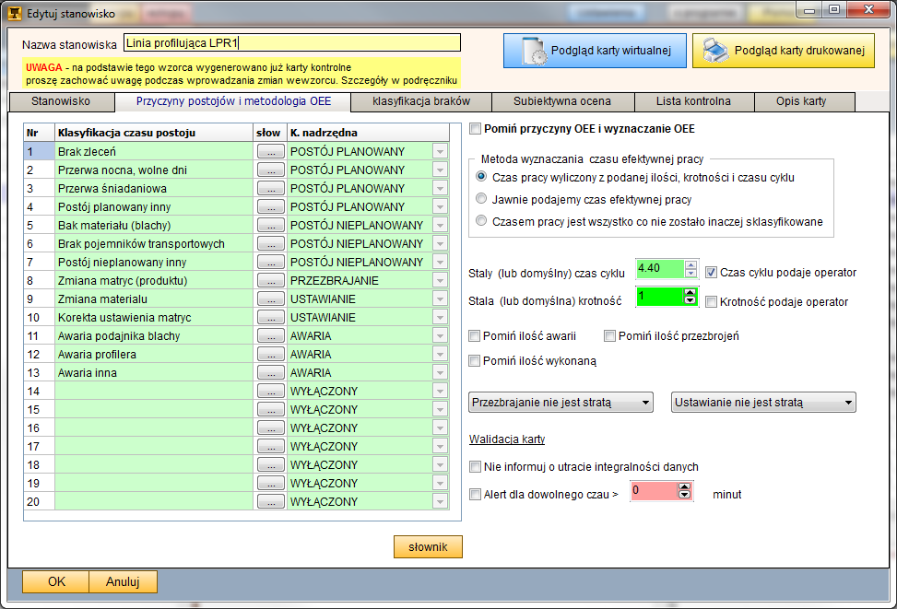Open dictionary button for Awaria inna row
This screenshot has height=609, width=897.
point(271,373)
